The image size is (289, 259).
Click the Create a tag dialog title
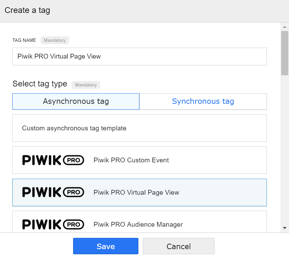(27, 10)
